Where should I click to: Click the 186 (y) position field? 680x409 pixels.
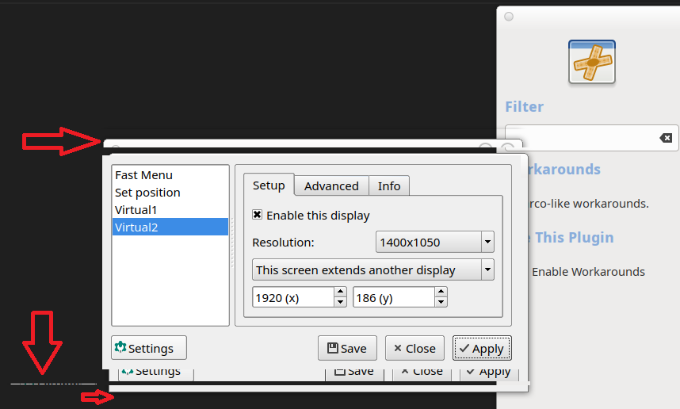pos(394,297)
